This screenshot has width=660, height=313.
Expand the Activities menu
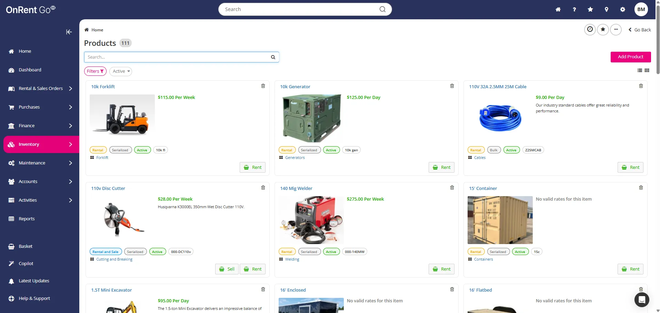click(x=41, y=200)
